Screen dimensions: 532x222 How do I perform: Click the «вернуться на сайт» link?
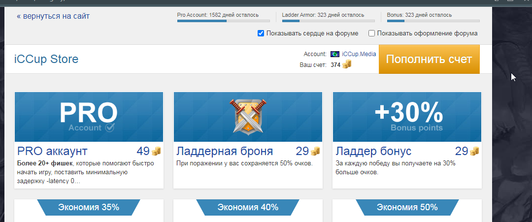pos(53,16)
